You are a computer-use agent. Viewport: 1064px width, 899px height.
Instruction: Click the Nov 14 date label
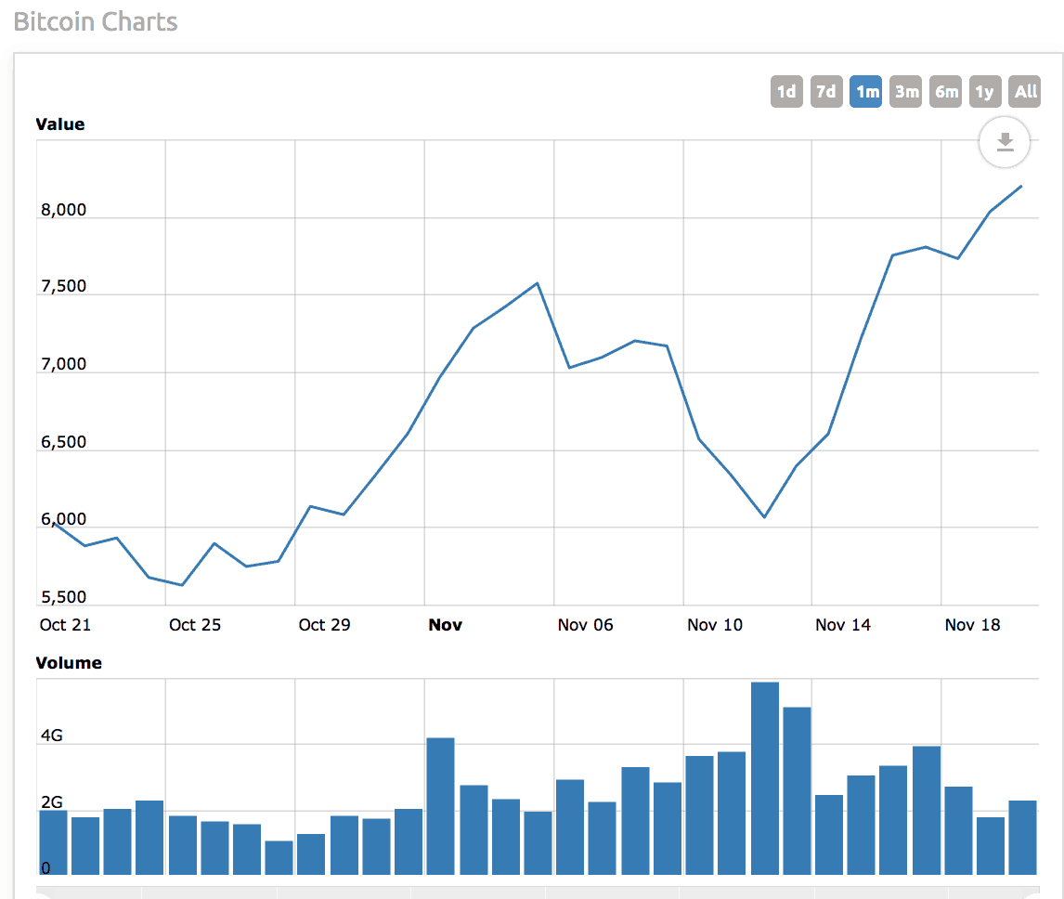point(843,625)
